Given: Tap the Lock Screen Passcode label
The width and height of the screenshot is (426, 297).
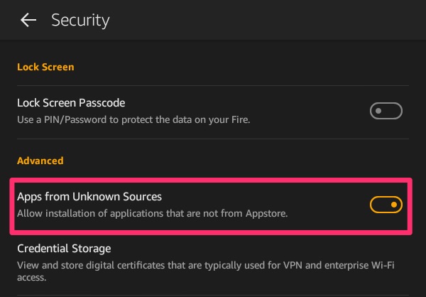Looking at the screenshot, I should (71, 103).
